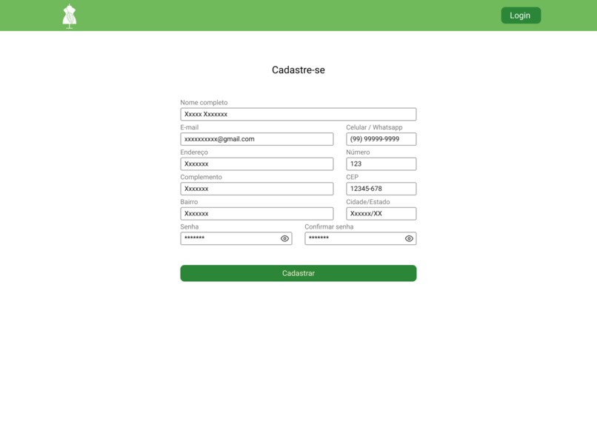Click the Complemento input field

(x=256, y=189)
